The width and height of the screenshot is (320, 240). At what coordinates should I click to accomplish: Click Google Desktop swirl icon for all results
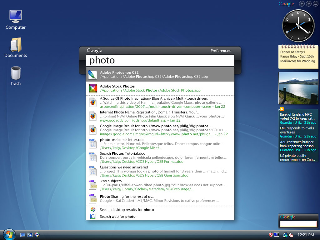(x=93, y=210)
